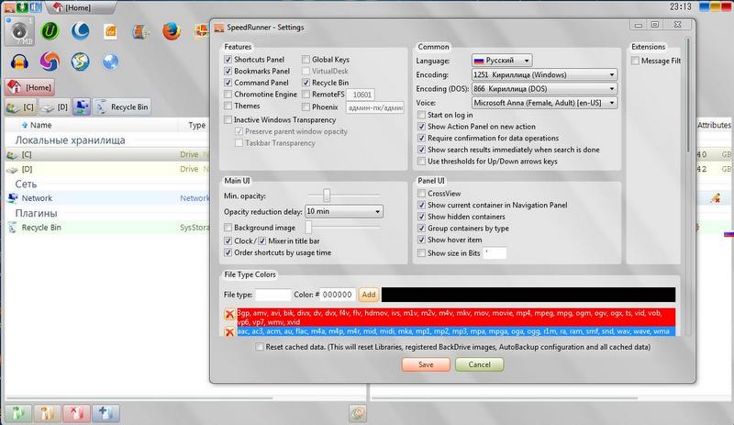Open the gear settings icon at bottom
734x425 pixels.
[x=358, y=413]
